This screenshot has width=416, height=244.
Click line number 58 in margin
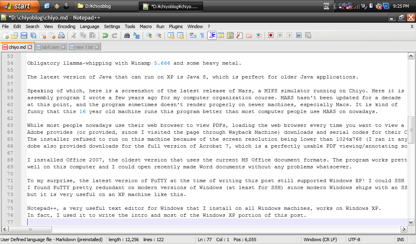[10, 91]
